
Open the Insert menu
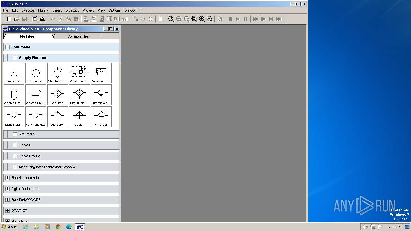click(57, 10)
